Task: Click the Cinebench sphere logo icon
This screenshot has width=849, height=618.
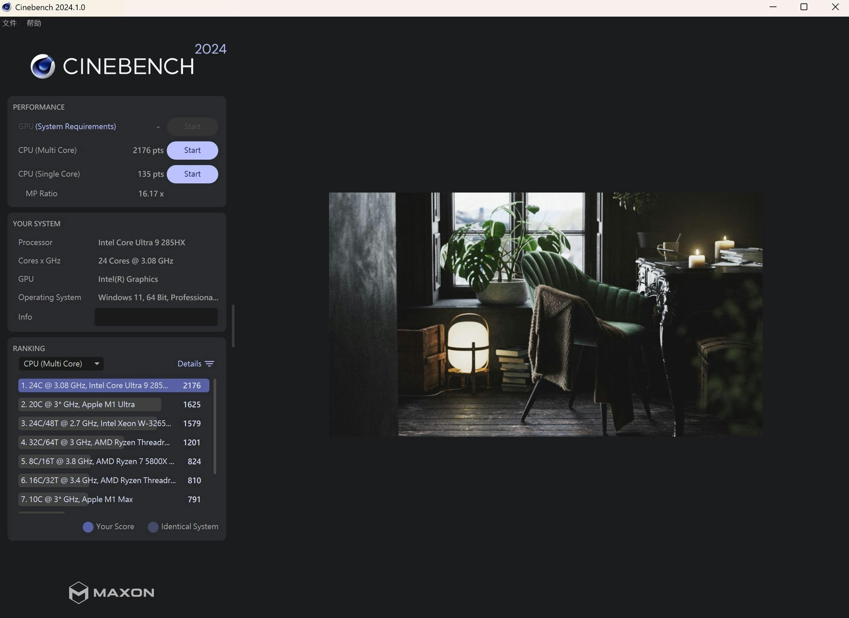Action: 43,66
